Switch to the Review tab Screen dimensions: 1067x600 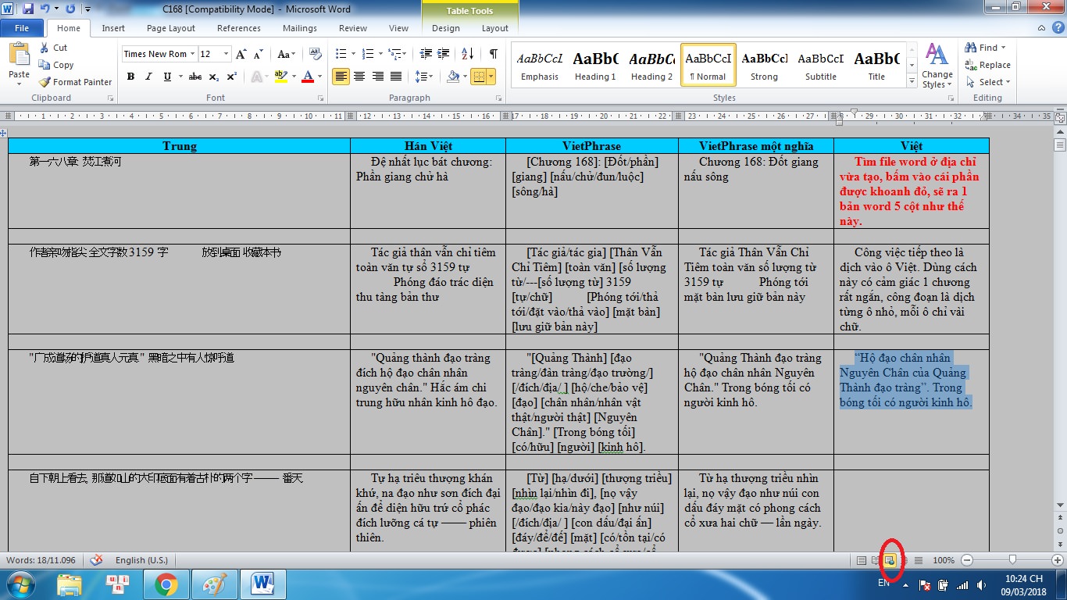click(x=352, y=28)
